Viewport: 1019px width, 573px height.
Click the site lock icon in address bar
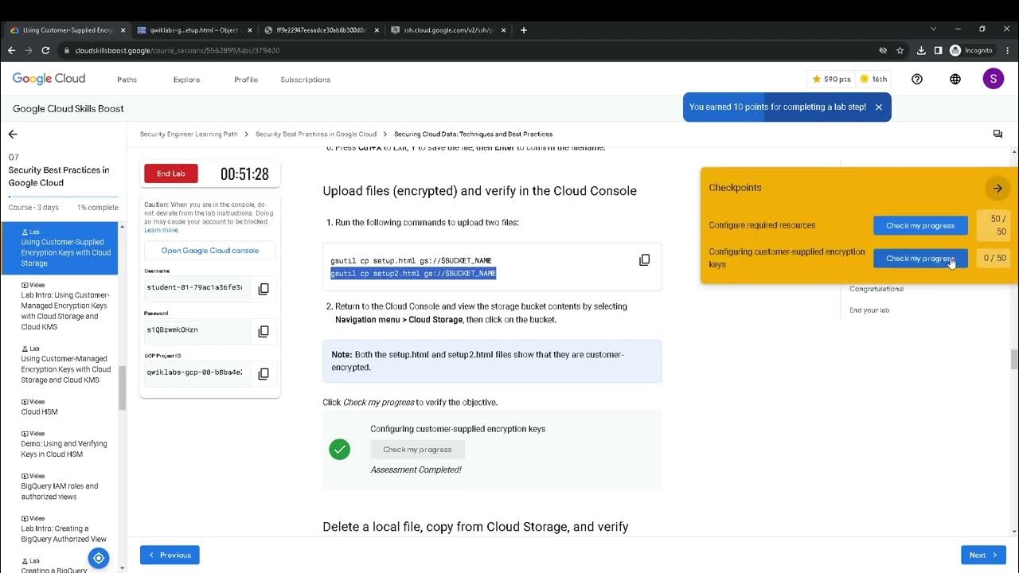[x=66, y=50]
